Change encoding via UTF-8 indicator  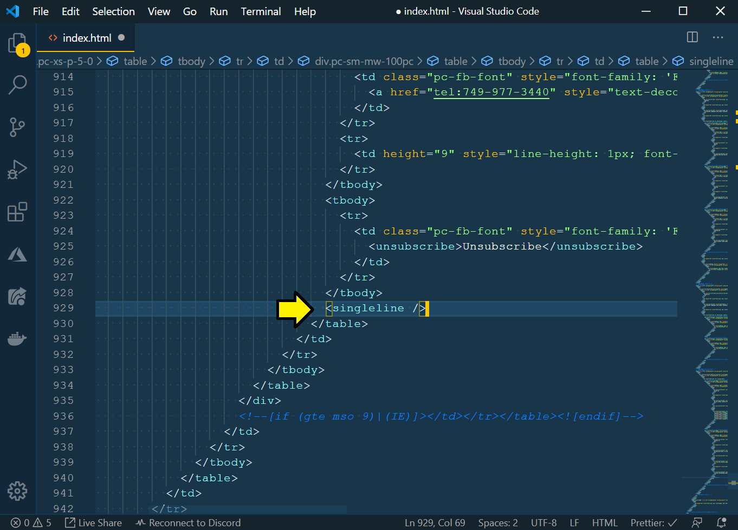pyautogui.click(x=543, y=523)
